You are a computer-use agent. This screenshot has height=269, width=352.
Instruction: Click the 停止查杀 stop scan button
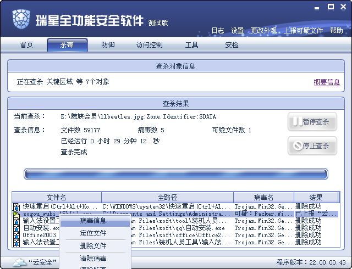pos(312,146)
